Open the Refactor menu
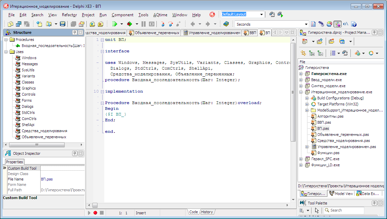The height and width of the screenshot is (219, 387). [x=69, y=15]
